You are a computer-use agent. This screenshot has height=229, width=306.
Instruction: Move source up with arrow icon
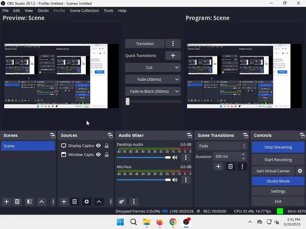tap(99, 202)
